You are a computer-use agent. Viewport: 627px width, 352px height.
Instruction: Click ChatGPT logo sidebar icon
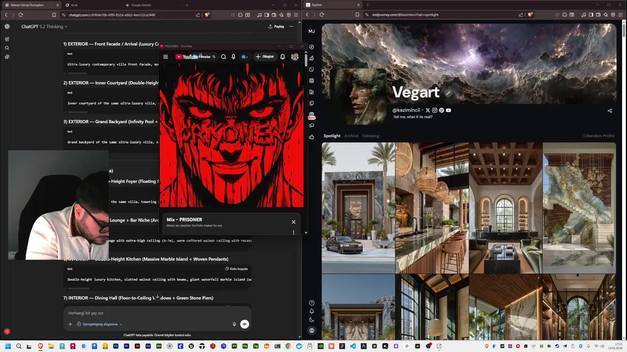click(7, 26)
